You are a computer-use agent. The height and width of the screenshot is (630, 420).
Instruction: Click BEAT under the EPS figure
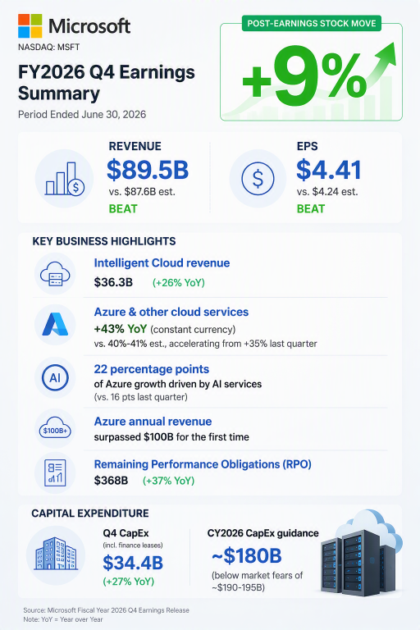[x=311, y=209]
